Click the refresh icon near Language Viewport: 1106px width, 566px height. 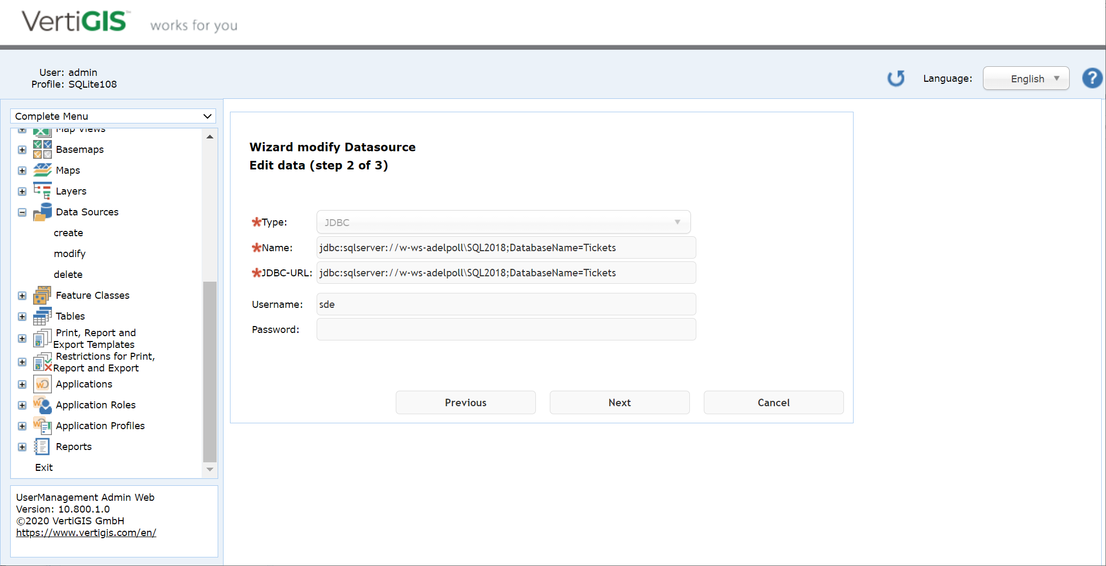(x=896, y=78)
